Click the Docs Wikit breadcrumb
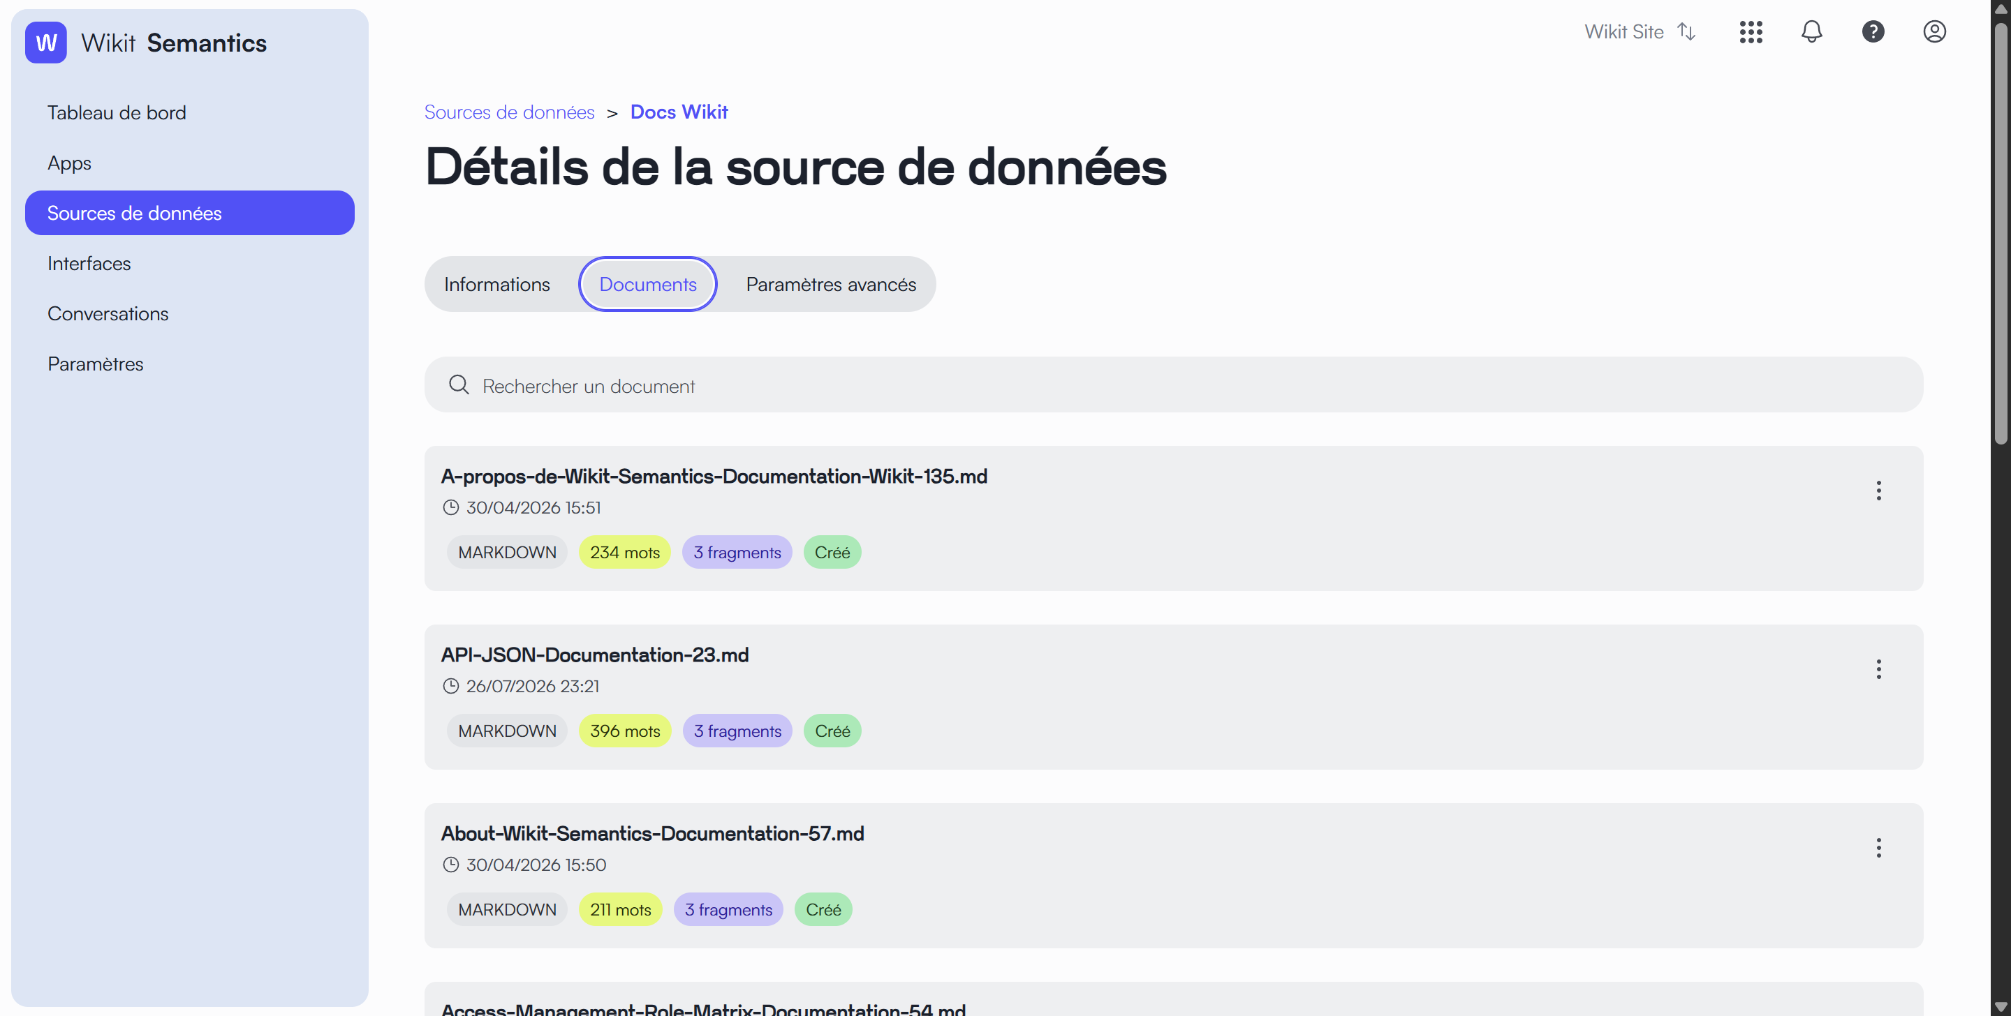Viewport: 2011px width, 1016px height. pyautogui.click(x=679, y=112)
